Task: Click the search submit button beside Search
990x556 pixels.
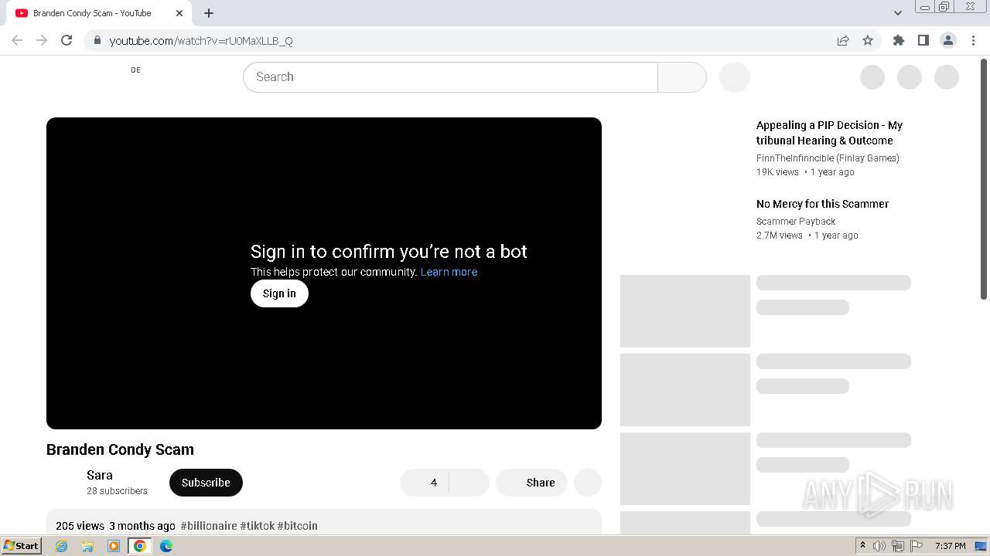Action: (x=681, y=77)
